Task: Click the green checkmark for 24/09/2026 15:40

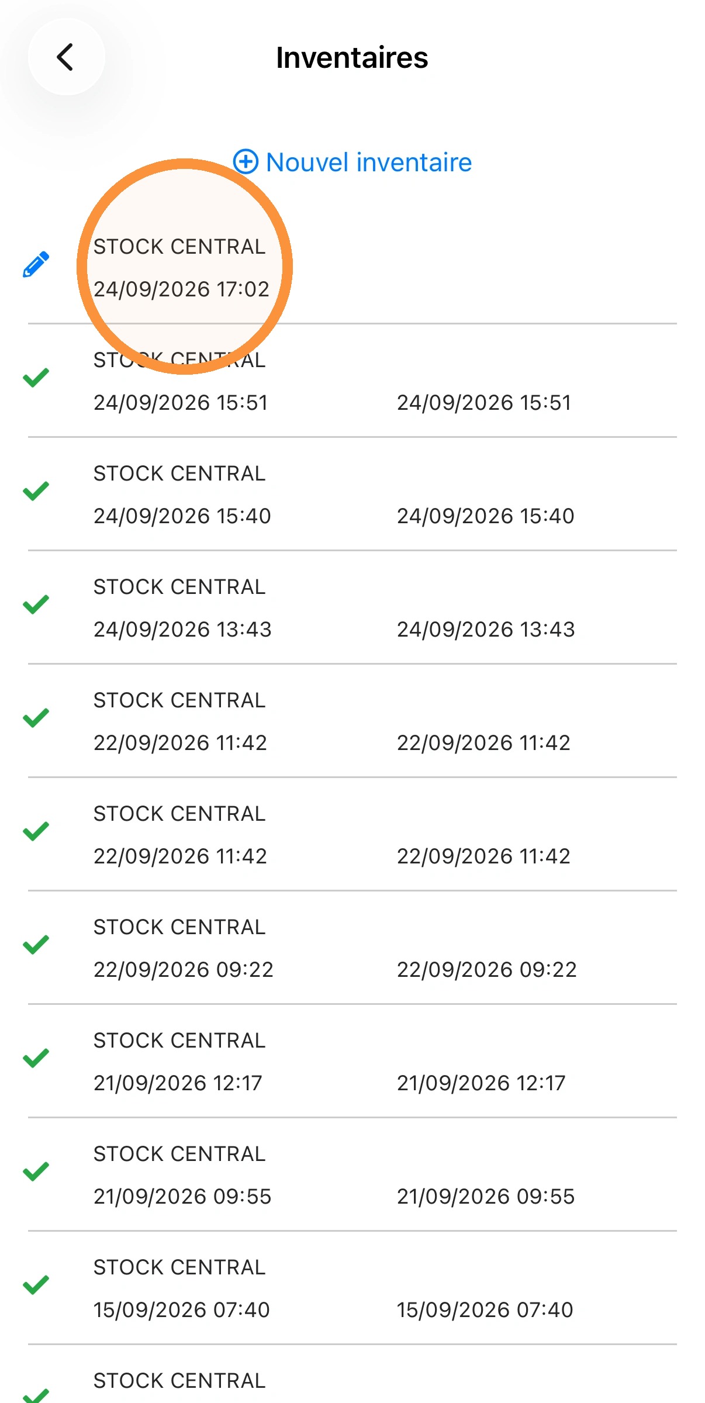Action: (x=36, y=491)
